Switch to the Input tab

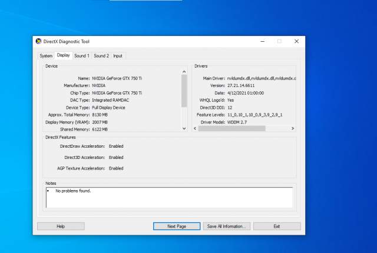[118, 56]
